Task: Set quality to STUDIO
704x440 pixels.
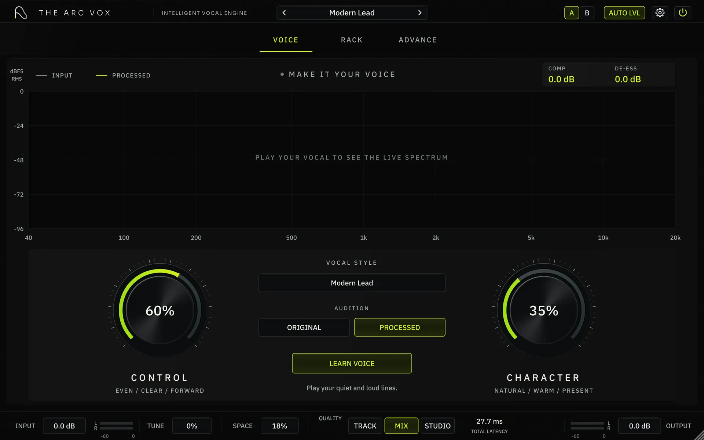Action: pyautogui.click(x=437, y=426)
